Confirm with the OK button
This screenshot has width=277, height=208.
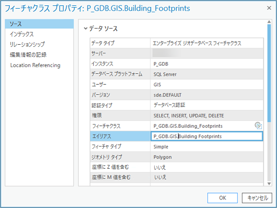point(223,198)
